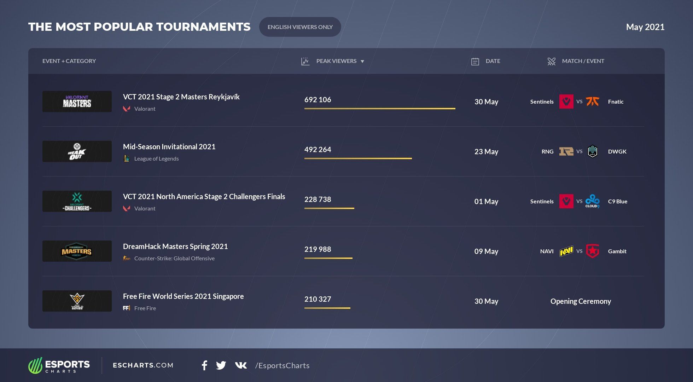
Task: Click the Valorant icon under NA Challengers Finals
Action: 127,208
